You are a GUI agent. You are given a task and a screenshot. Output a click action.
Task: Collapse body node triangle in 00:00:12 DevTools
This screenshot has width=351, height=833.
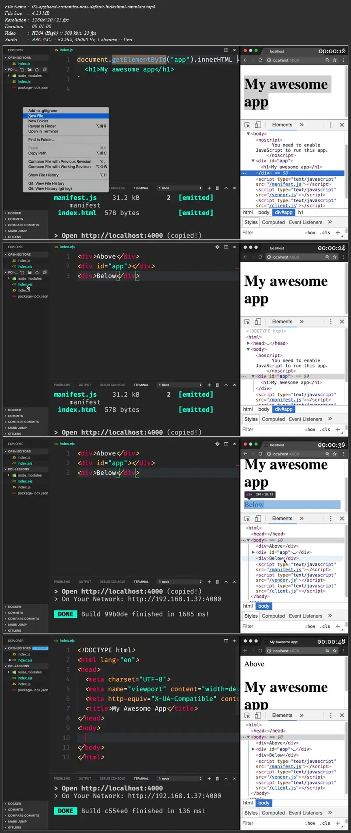point(248,134)
